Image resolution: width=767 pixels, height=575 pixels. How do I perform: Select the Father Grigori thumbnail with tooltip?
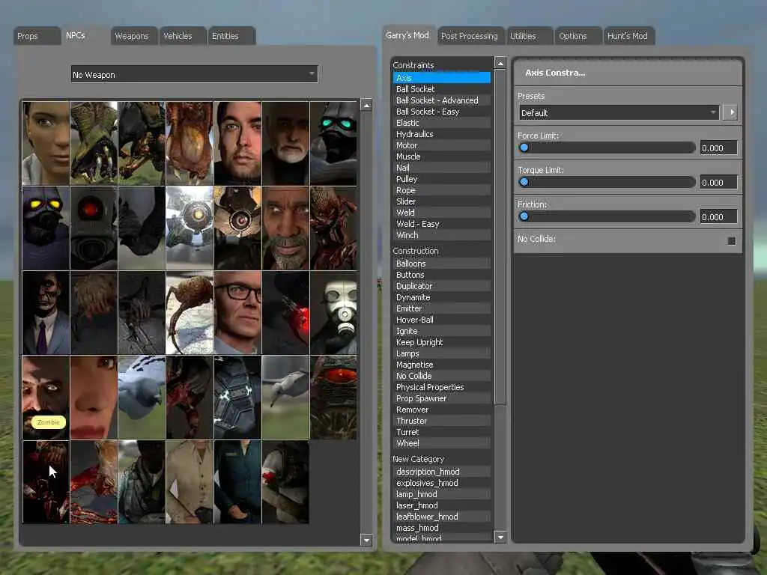(x=46, y=398)
